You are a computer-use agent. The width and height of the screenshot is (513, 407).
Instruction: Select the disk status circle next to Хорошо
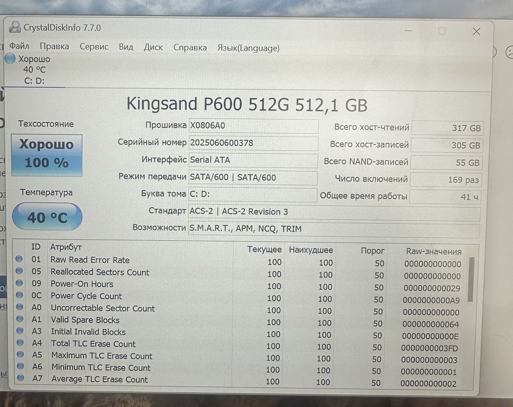pyautogui.click(x=10, y=59)
